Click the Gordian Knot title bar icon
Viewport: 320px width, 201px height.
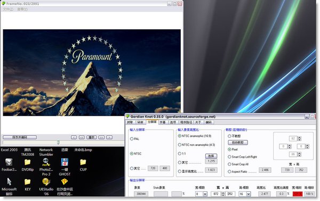(128, 116)
